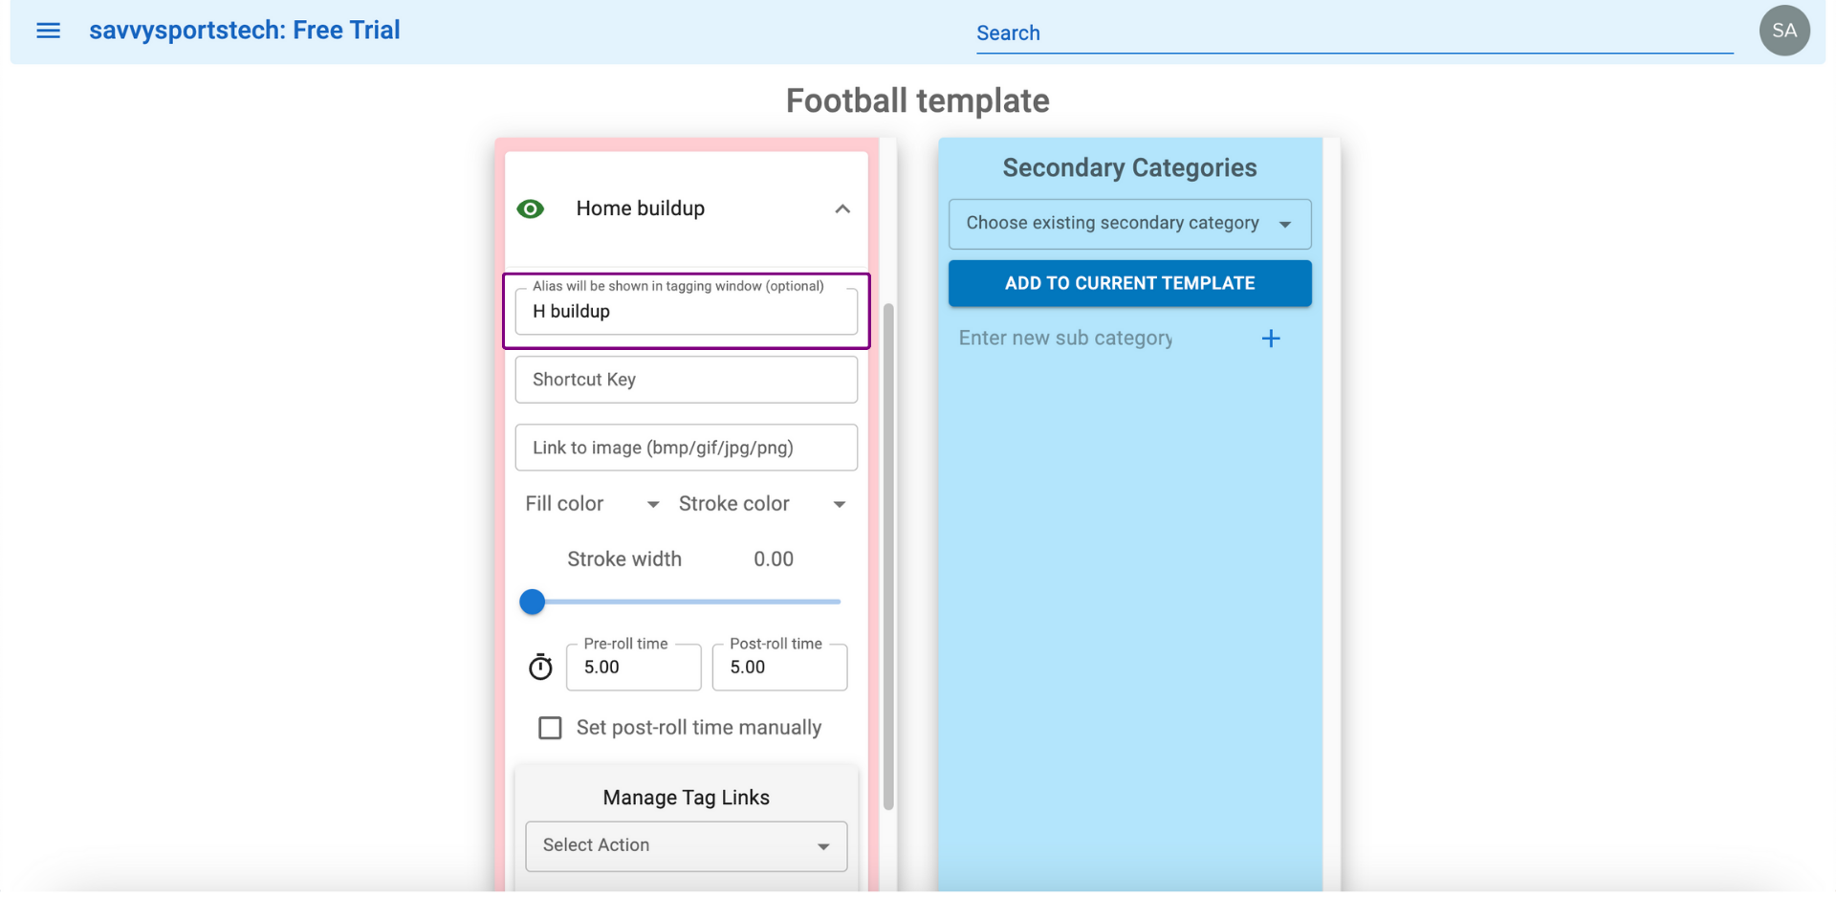
Task: Enable Set post-roll time manually checkbox
Action: 550,728
